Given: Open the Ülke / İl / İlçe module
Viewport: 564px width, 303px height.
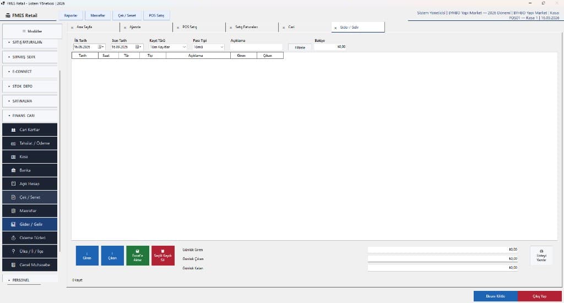Looking at the screenshot, I should 30,251.
